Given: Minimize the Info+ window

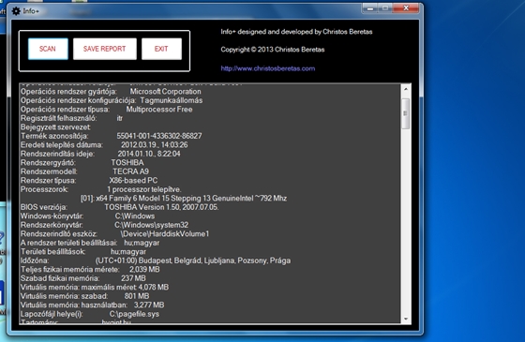Looking at the screenshot, I should (370, 8).
